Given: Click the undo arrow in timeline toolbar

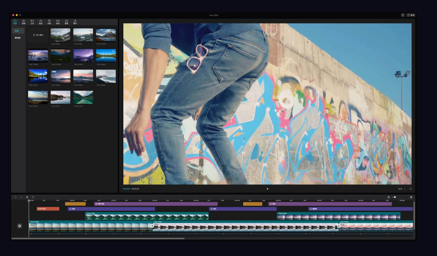Looking at the screenshot, I should tap(15, 197).
